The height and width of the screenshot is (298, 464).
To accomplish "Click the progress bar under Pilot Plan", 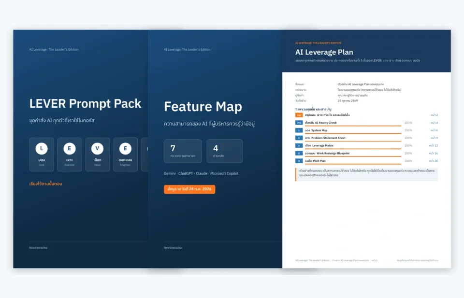I will (x=353, y=164).
